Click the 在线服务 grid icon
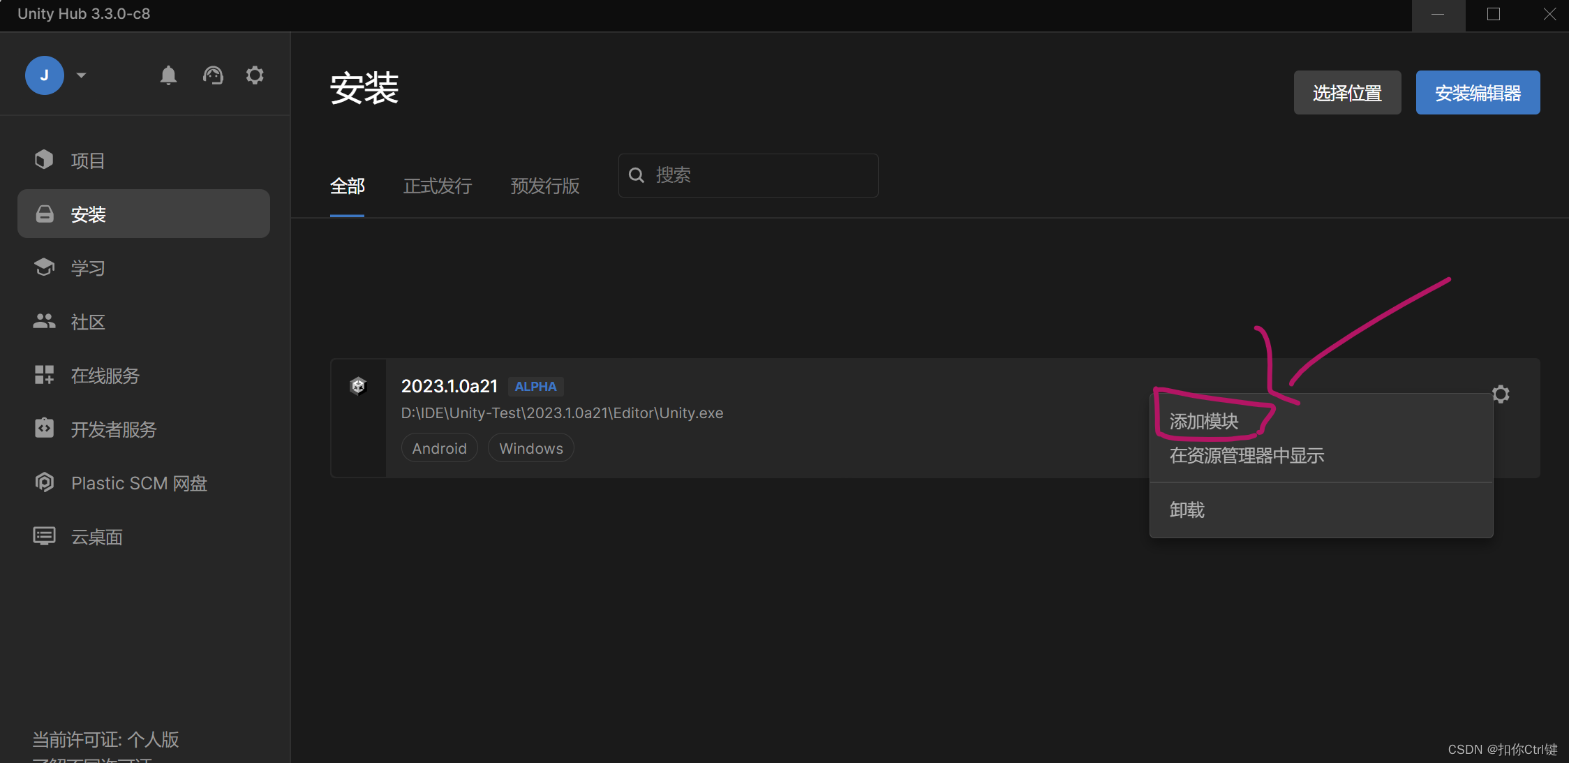This screenshot has height=763, width=1569. tap(44, 375)
